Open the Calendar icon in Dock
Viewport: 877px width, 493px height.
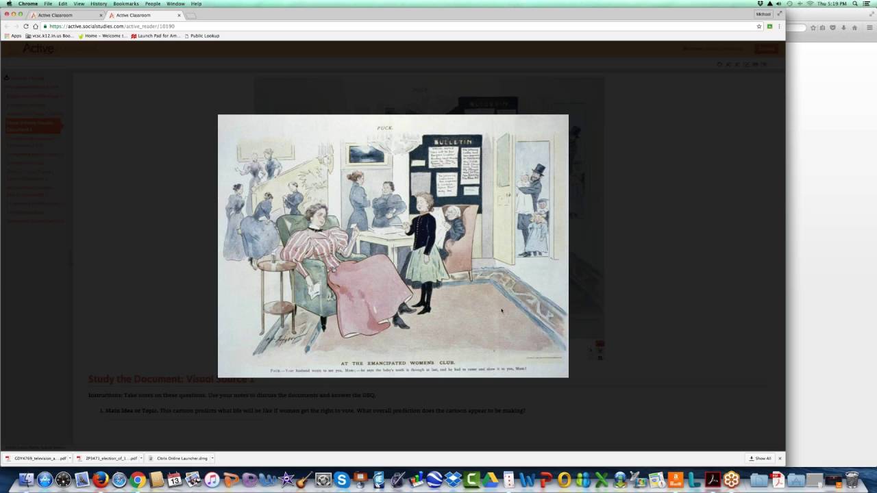[175, 479]
